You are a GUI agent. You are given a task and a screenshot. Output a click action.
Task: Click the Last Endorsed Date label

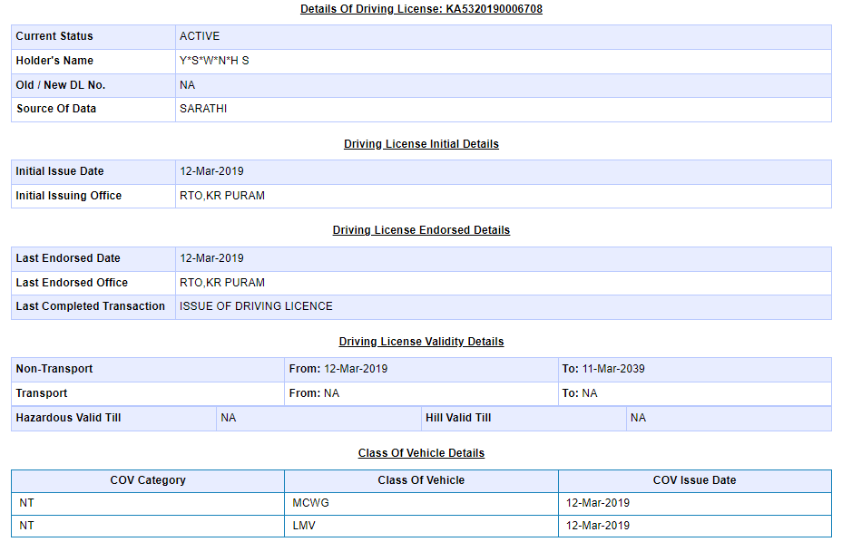click(68, 258)
